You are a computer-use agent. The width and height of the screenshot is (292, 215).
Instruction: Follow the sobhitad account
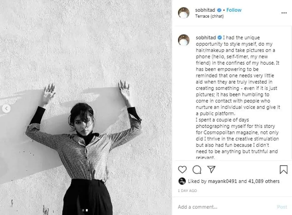(234, 10)
